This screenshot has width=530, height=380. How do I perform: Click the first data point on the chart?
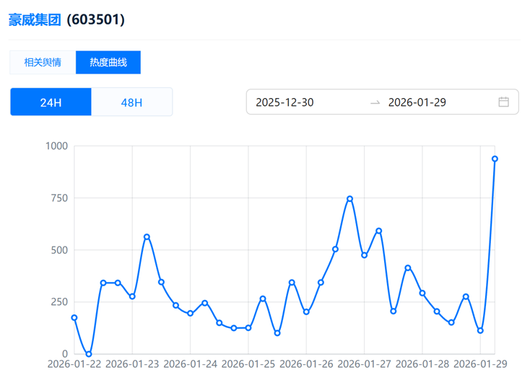click(74, 318)
